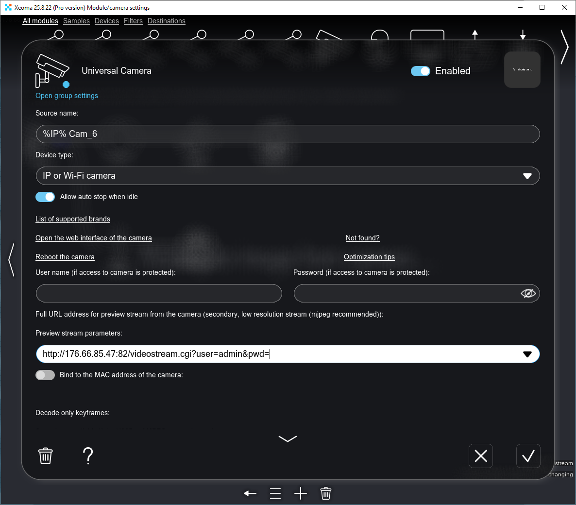Open the main menu hamburger icon
576x505 pixels.
tap(275, 493)
